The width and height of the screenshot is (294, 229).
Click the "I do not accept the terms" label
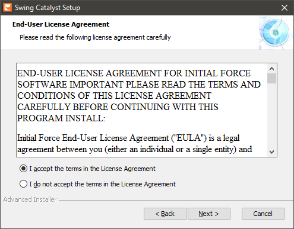(x=103, y=184)
